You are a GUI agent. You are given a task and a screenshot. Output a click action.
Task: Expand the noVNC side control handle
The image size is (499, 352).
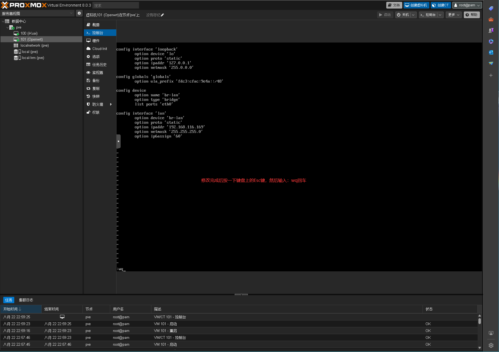[x=118, y=141]
